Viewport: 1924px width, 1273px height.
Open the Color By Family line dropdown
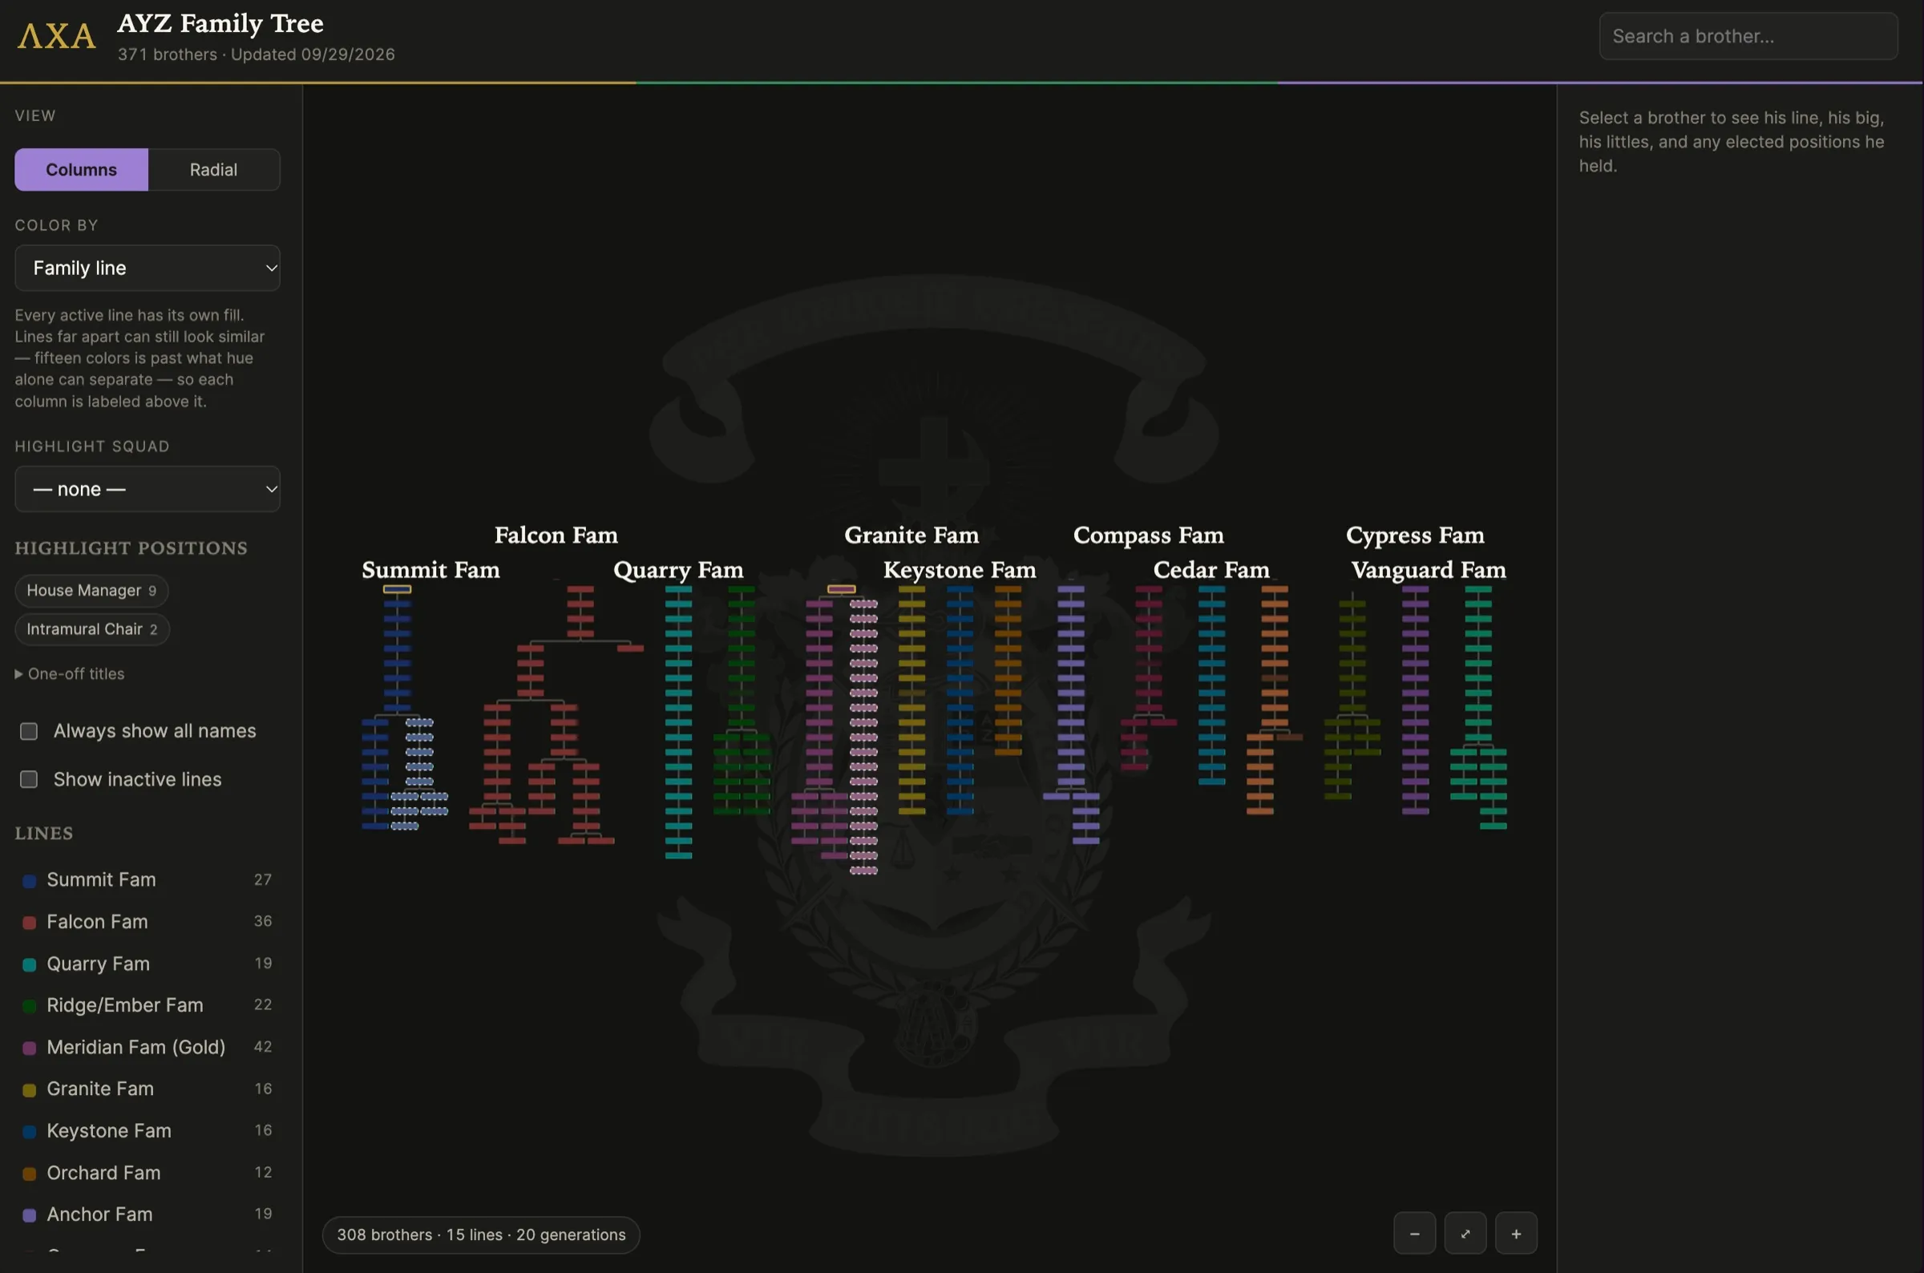pos(147,268)
